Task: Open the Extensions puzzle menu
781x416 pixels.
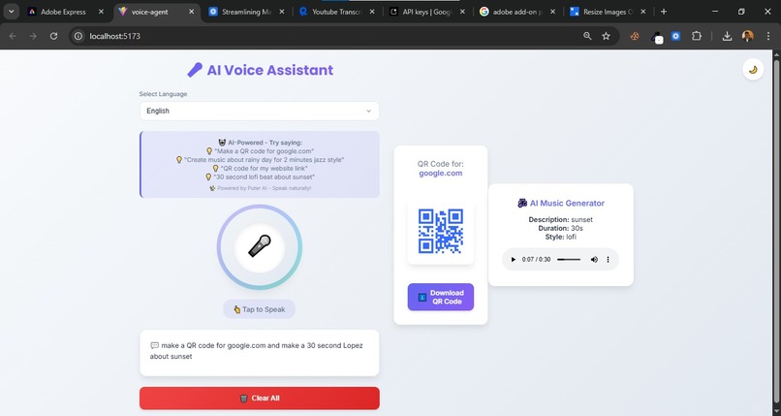Action: pos(697,36)
